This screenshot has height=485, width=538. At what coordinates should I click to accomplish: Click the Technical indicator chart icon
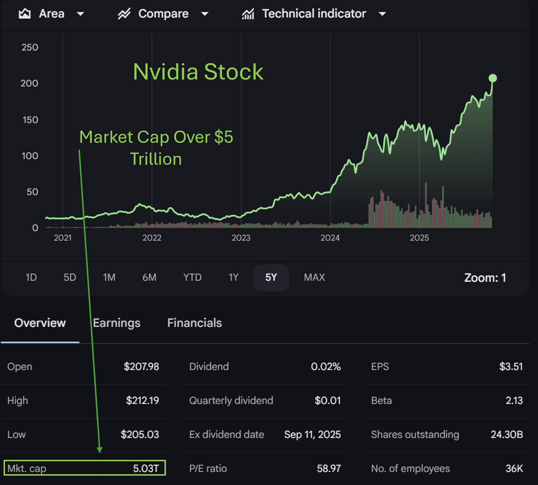248,14
